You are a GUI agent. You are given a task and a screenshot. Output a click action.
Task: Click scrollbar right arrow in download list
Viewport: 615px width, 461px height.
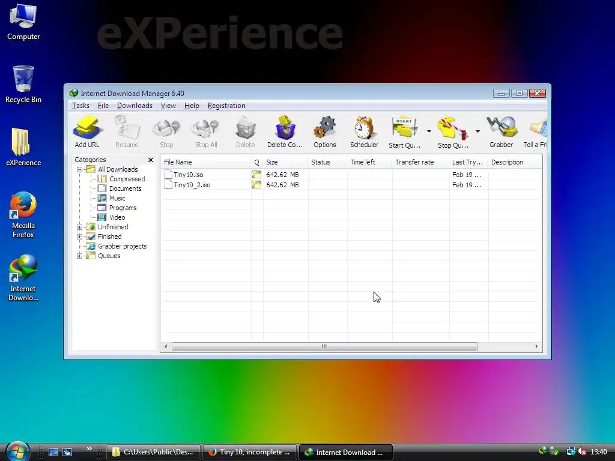[536, 346]
